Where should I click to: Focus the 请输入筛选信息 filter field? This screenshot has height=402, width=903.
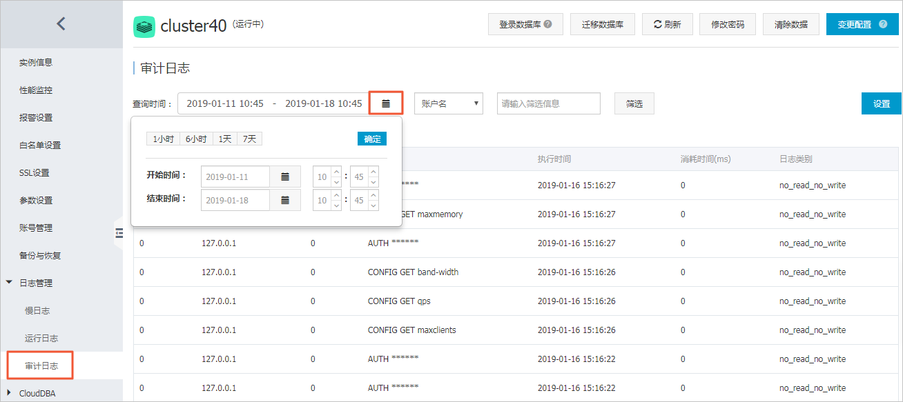[549, 103]
